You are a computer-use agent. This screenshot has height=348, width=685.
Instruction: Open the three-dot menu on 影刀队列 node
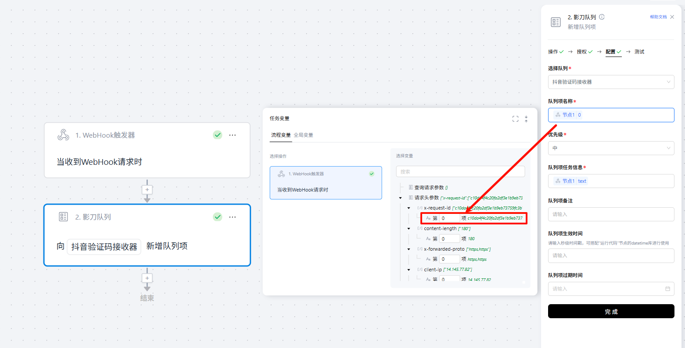pyautogui.click(x=233, y=217)
